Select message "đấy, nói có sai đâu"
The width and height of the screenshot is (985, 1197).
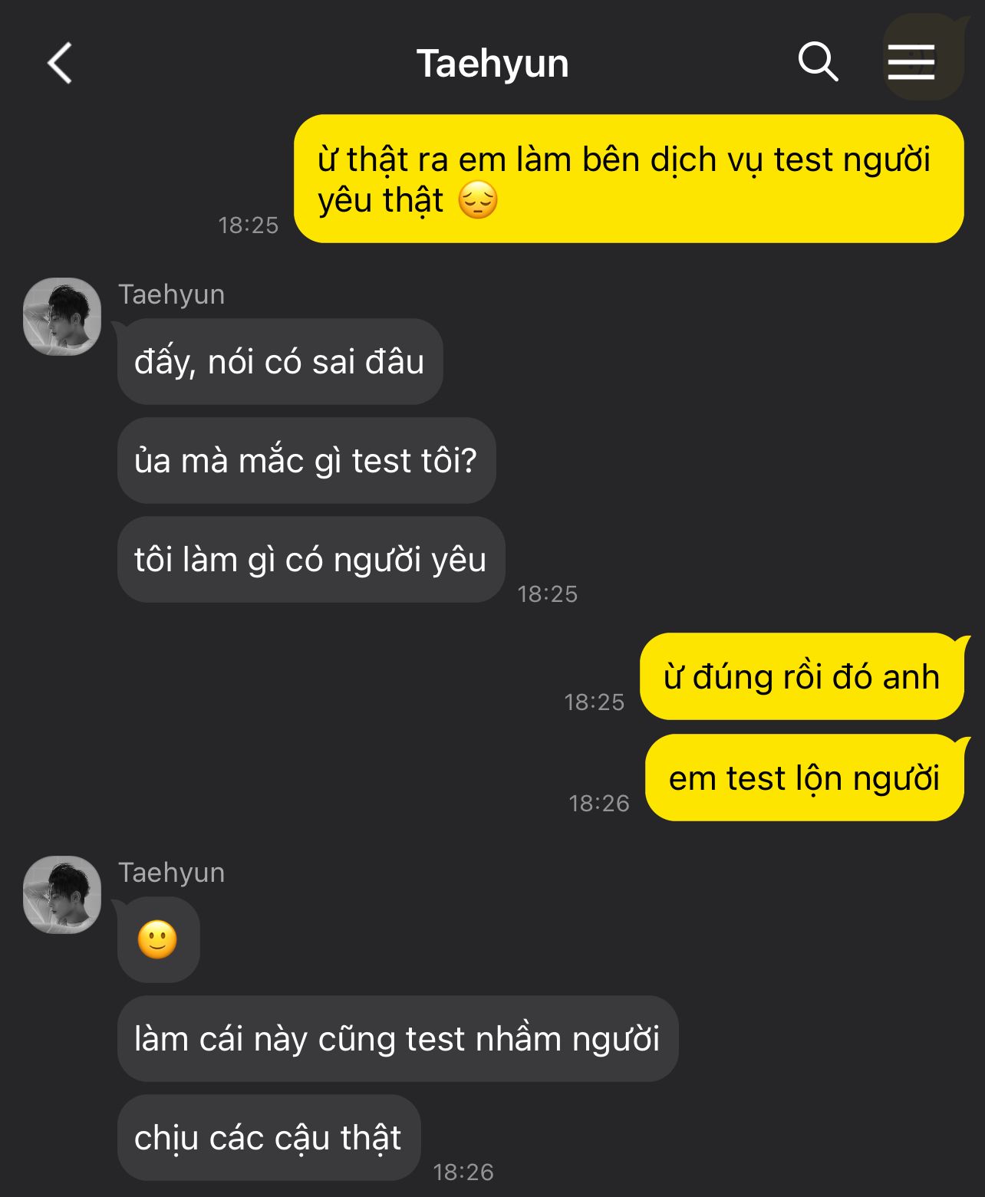280,361
